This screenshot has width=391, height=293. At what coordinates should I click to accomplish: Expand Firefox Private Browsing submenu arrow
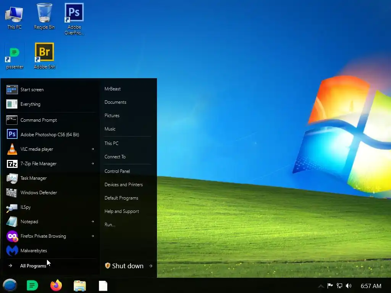click(93, 236)
